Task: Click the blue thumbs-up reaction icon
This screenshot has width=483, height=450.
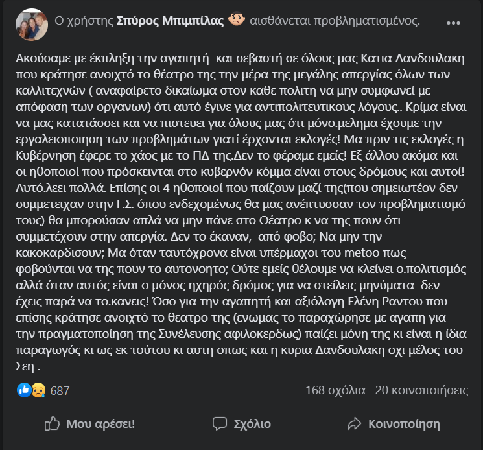Action: (25, 390)
